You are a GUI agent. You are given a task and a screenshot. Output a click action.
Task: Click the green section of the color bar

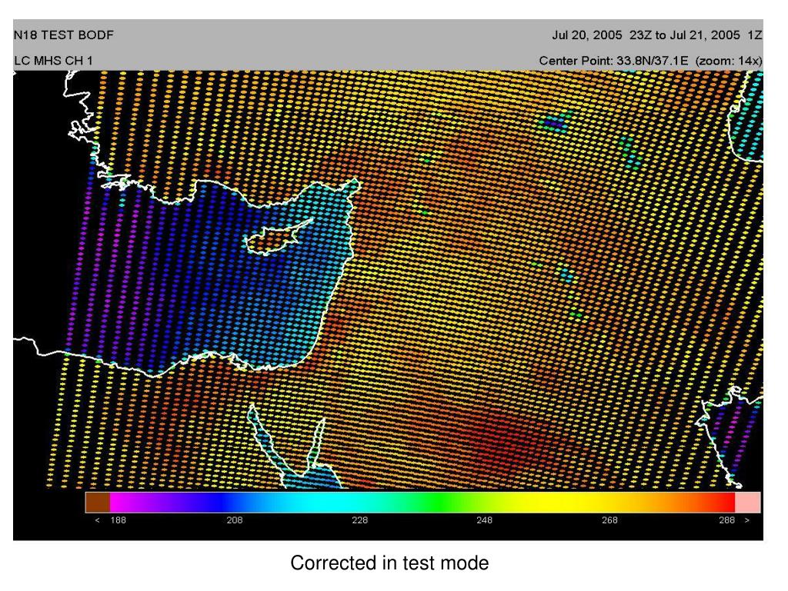point(439,502)
